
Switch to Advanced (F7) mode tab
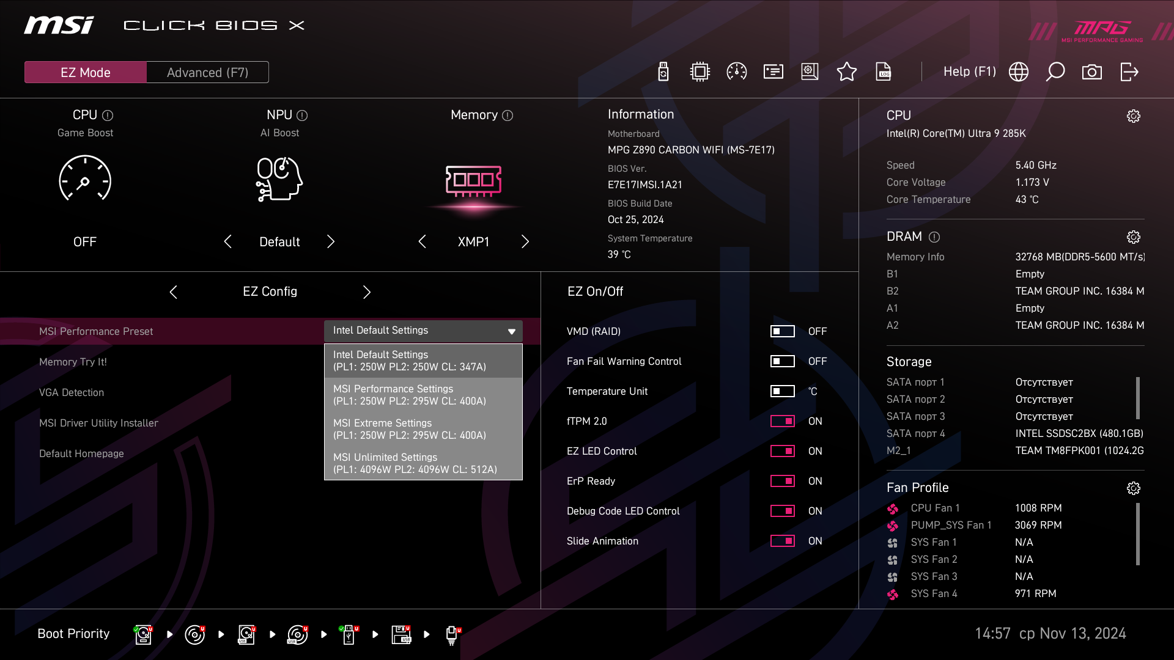[207, 73]
